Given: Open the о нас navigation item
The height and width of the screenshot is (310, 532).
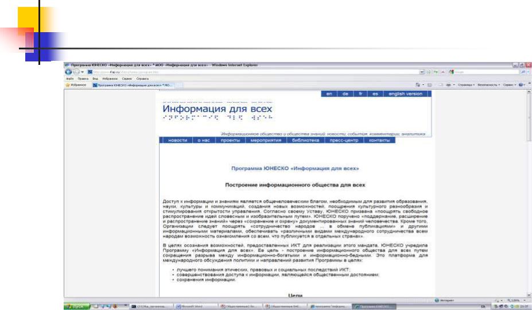Looking at the screenshot, I should (204, 140).
